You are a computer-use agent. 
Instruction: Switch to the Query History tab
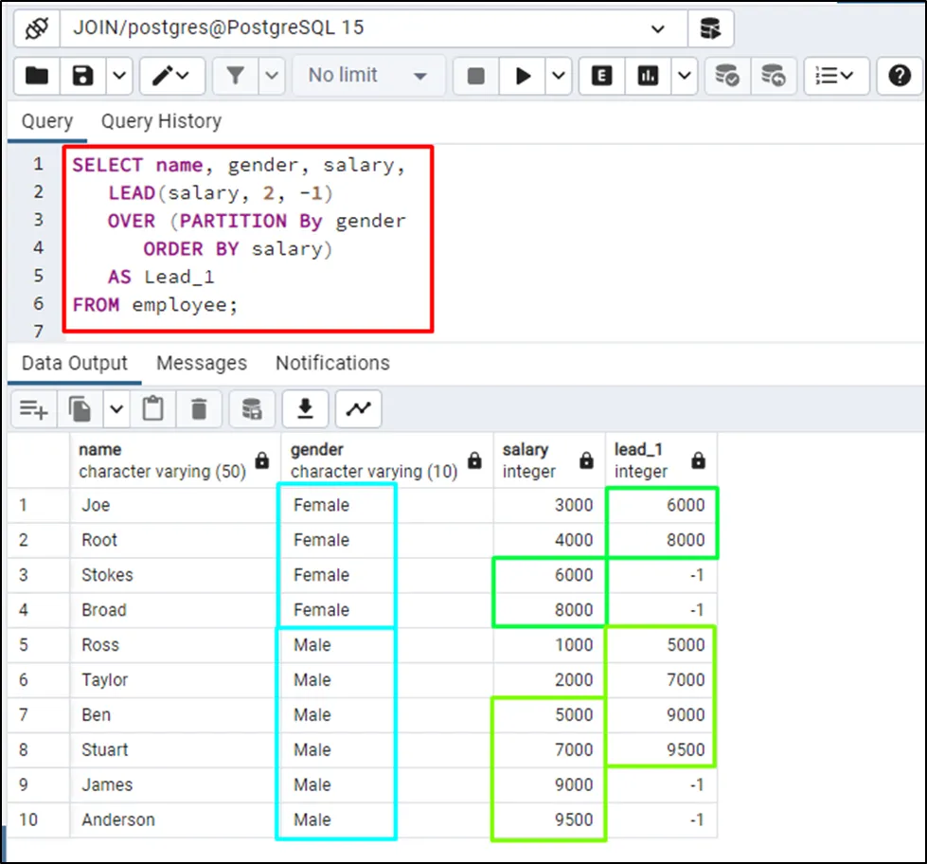161,121
